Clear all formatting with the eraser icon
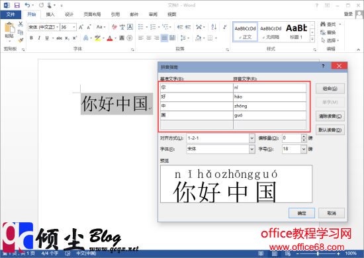 pyautogui.click(x=114, y=27)
